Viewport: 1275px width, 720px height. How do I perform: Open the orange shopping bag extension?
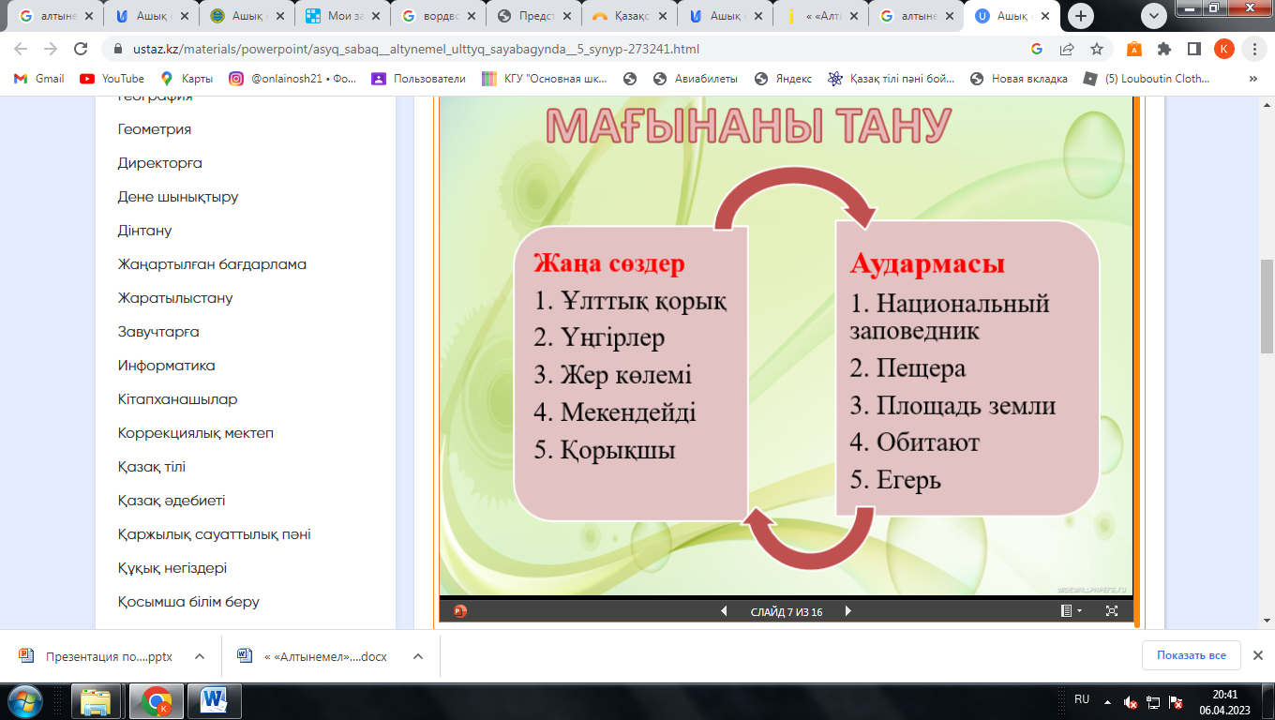coord(1134,50)
